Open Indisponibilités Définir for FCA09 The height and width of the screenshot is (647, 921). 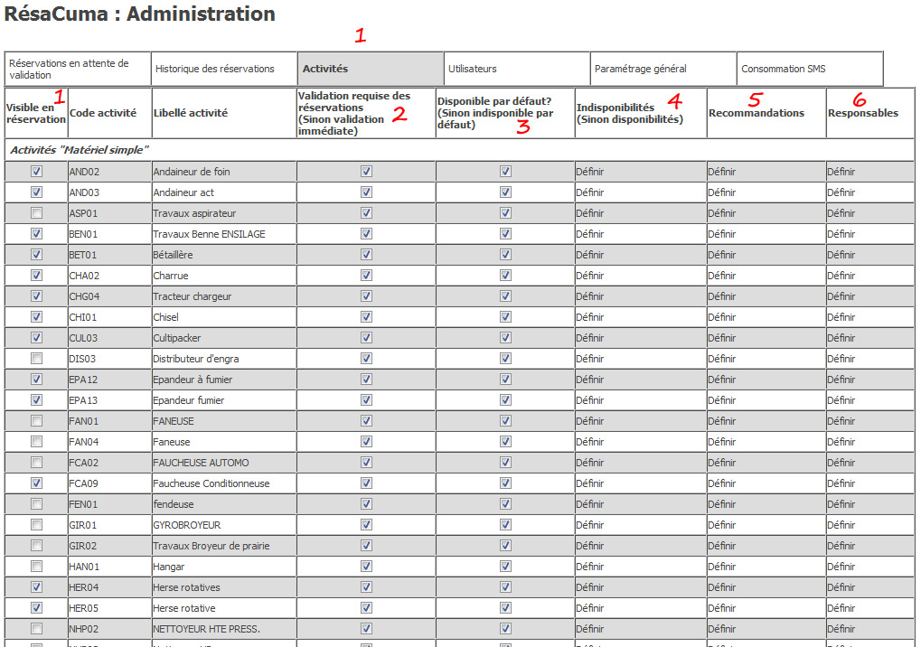point(589,483)
